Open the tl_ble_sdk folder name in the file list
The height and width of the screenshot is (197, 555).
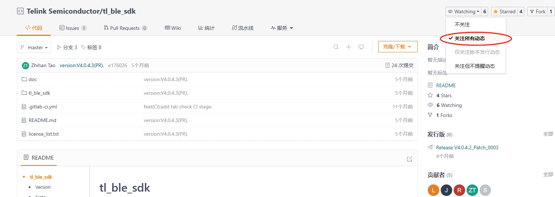(40, 93)
